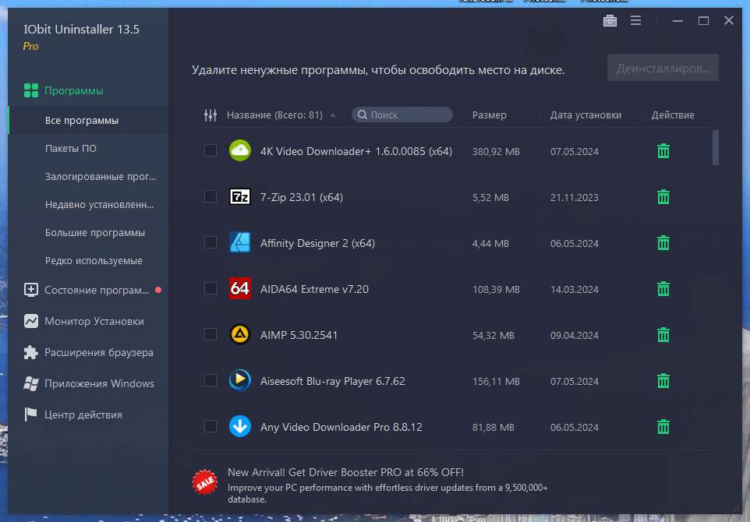Click the AIDA64 Extreme v7.20 name
This screenshot has height=522, width=750.
[314, 289]
